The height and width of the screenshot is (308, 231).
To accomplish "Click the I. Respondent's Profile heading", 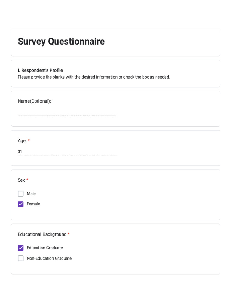I will pos(40,70).
